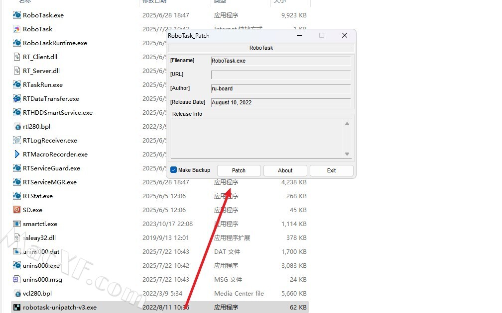The image size is (502, 313).
Task: Click the 1,114 KB size of smartctl.exe
Action: tap(294, 224)
